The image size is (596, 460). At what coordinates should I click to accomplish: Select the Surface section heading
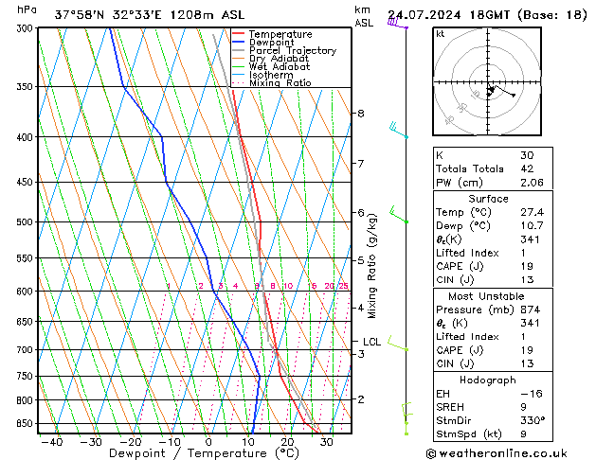coord(488,199)
